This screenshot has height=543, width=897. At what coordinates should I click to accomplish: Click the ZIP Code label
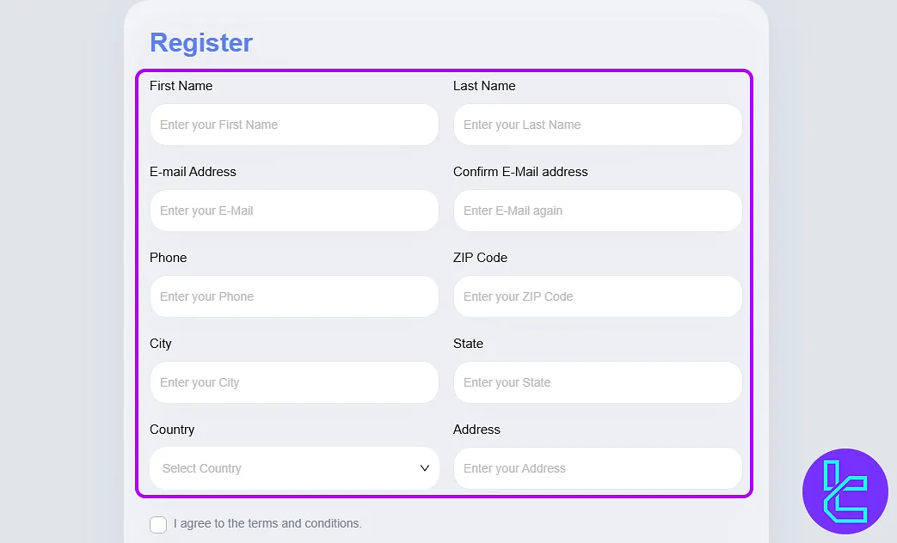pos(480,258)
